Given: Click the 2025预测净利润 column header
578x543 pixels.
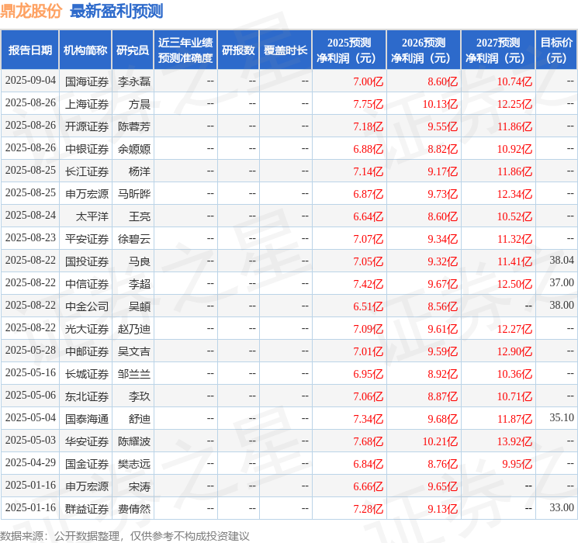Looking at the screenshot, I should tap(349, 50).
